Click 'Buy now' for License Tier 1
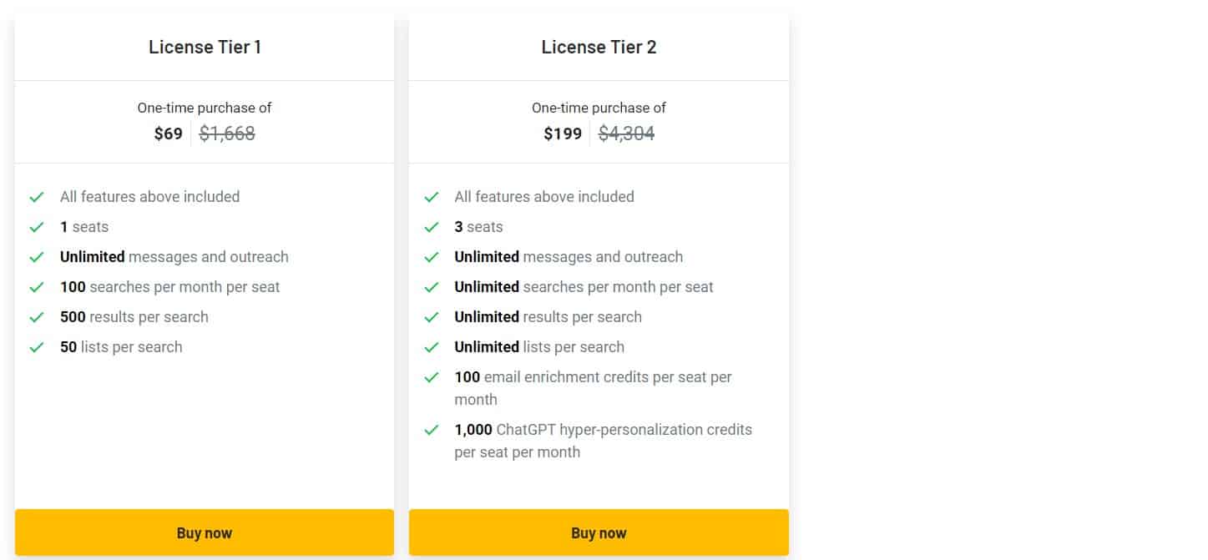The height and width of the screenshot is (560, 1208). pyautogui.click(x=205, y=532)
